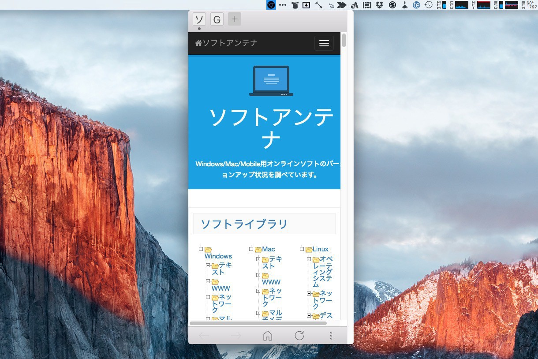The image size is (538, 359).
Task: Go back with the left arrow
Action: click(204, 336)
